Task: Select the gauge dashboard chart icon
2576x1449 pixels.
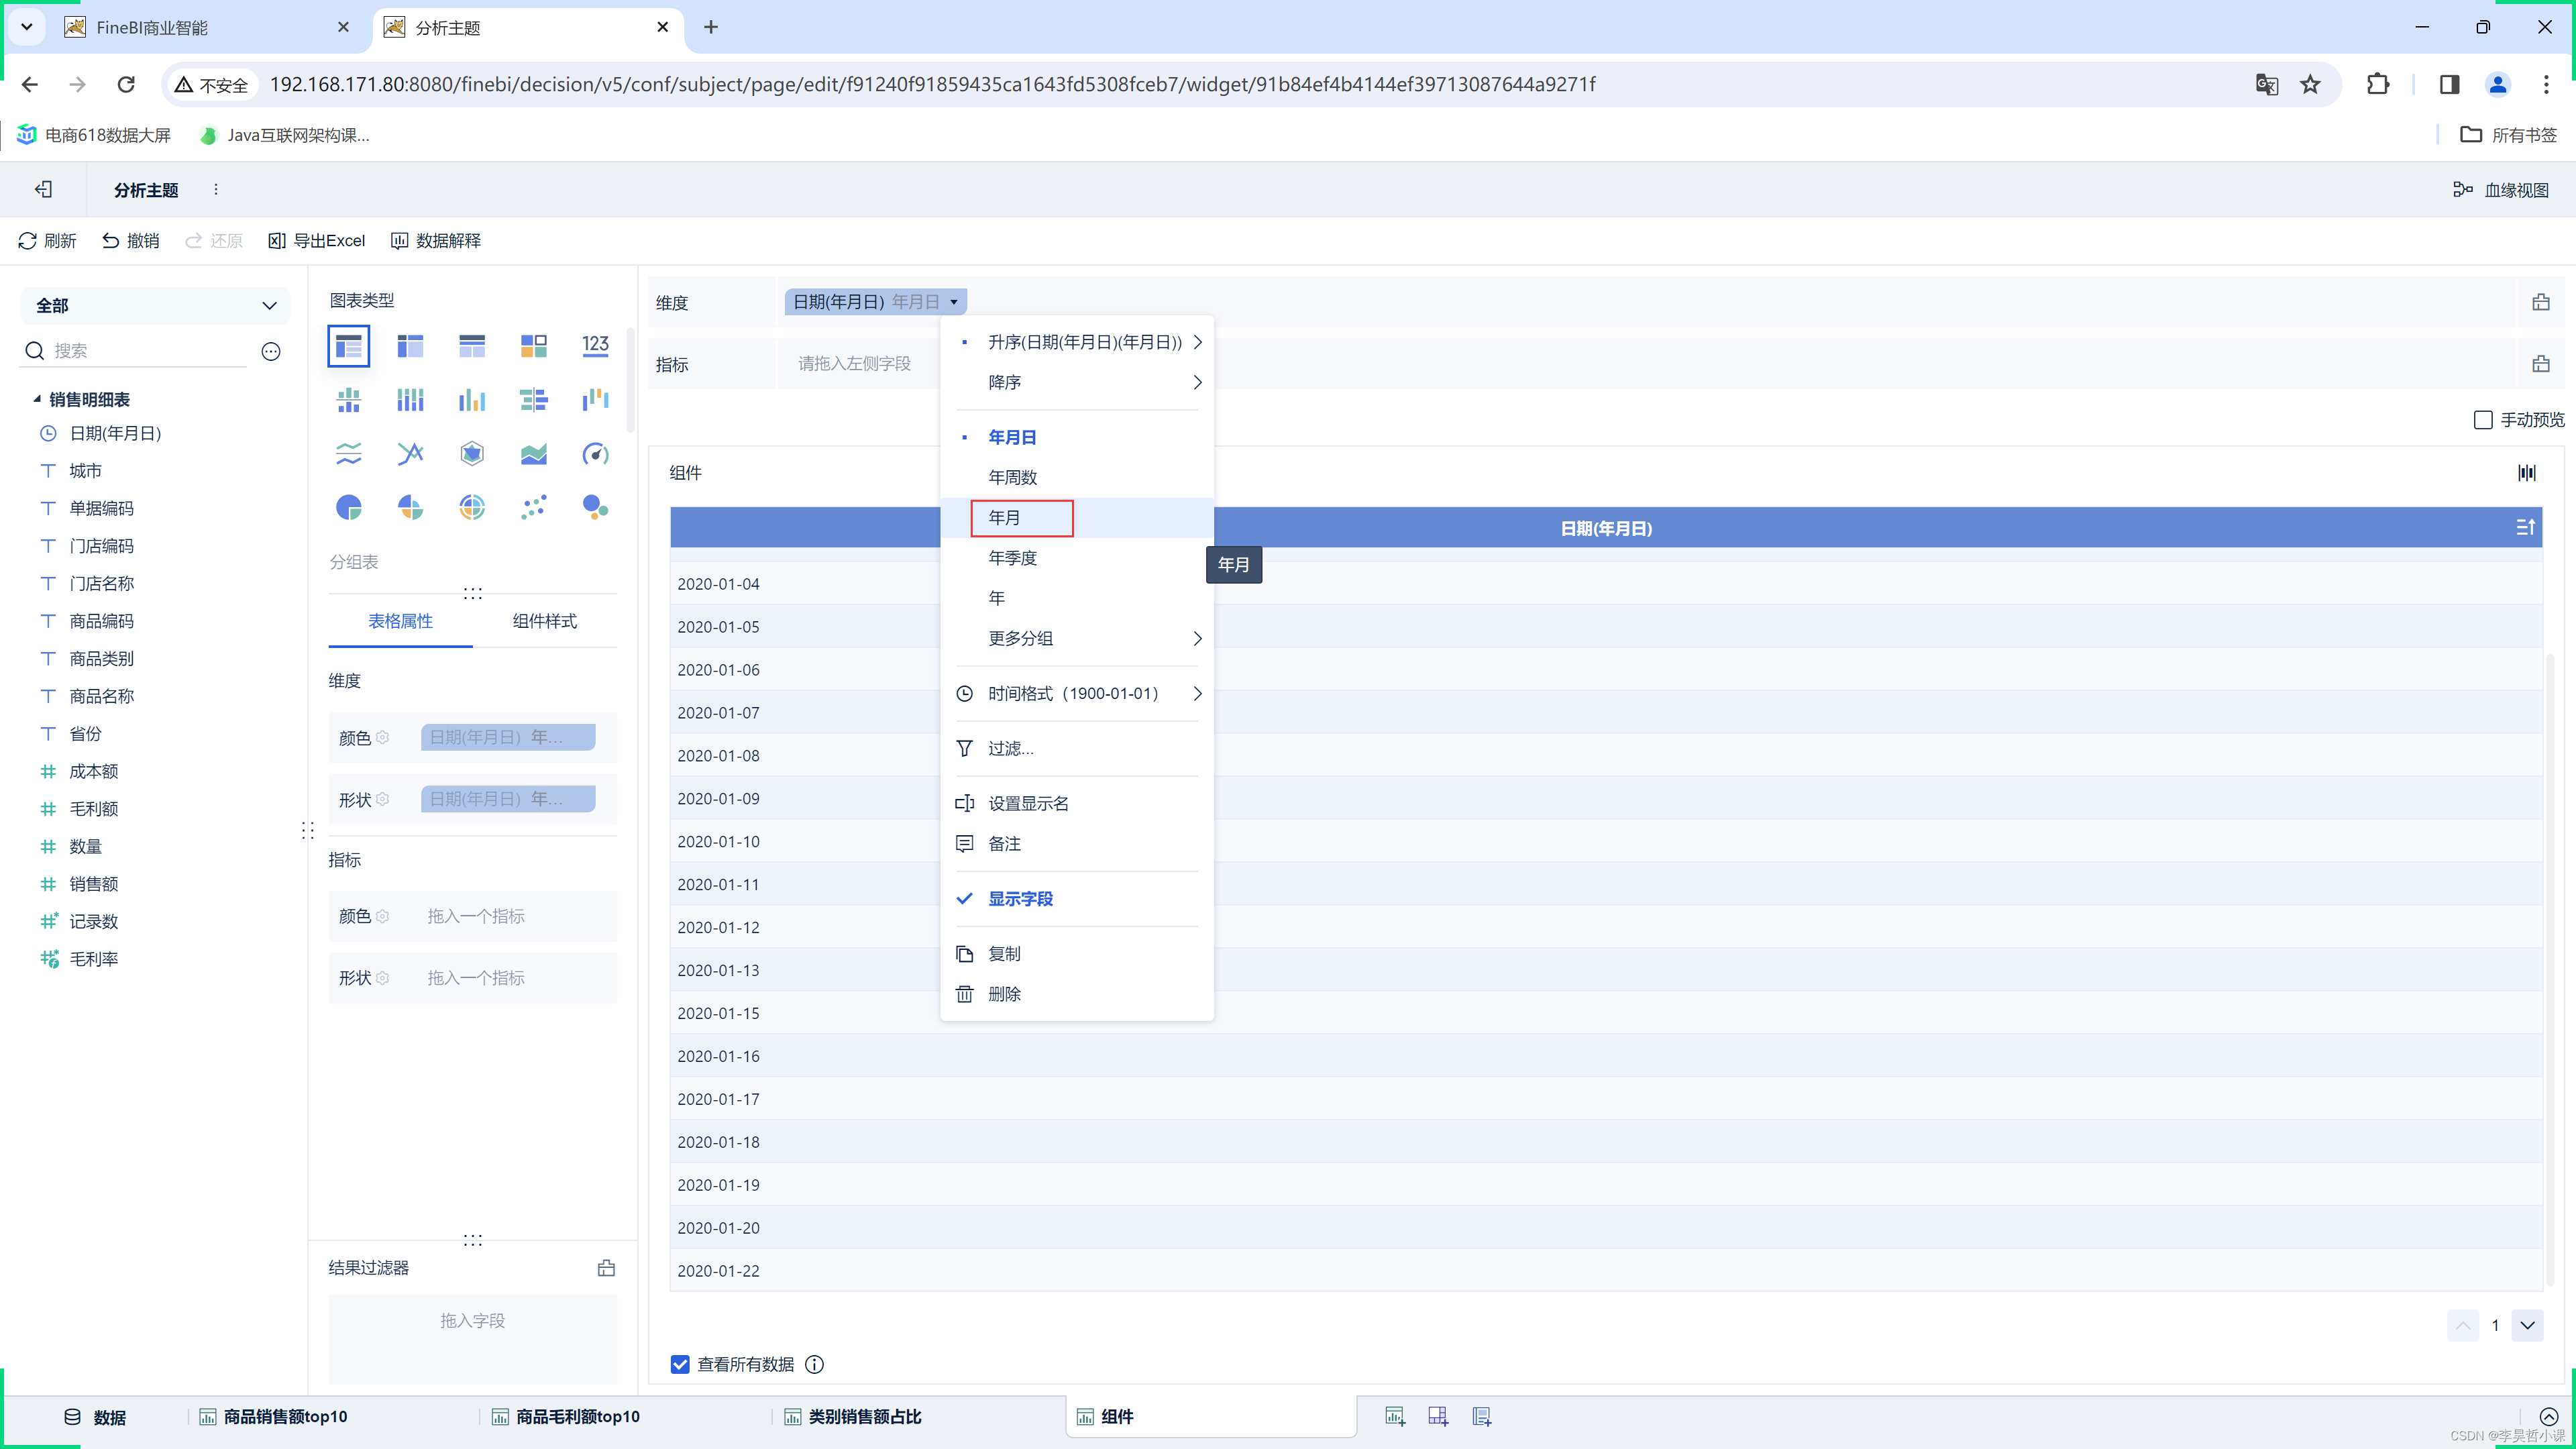Action: tap(595, 454)
